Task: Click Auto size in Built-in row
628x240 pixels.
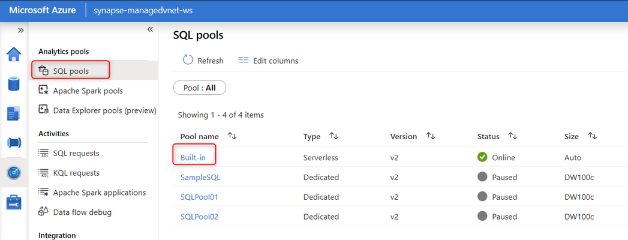Action: (572, 158)
